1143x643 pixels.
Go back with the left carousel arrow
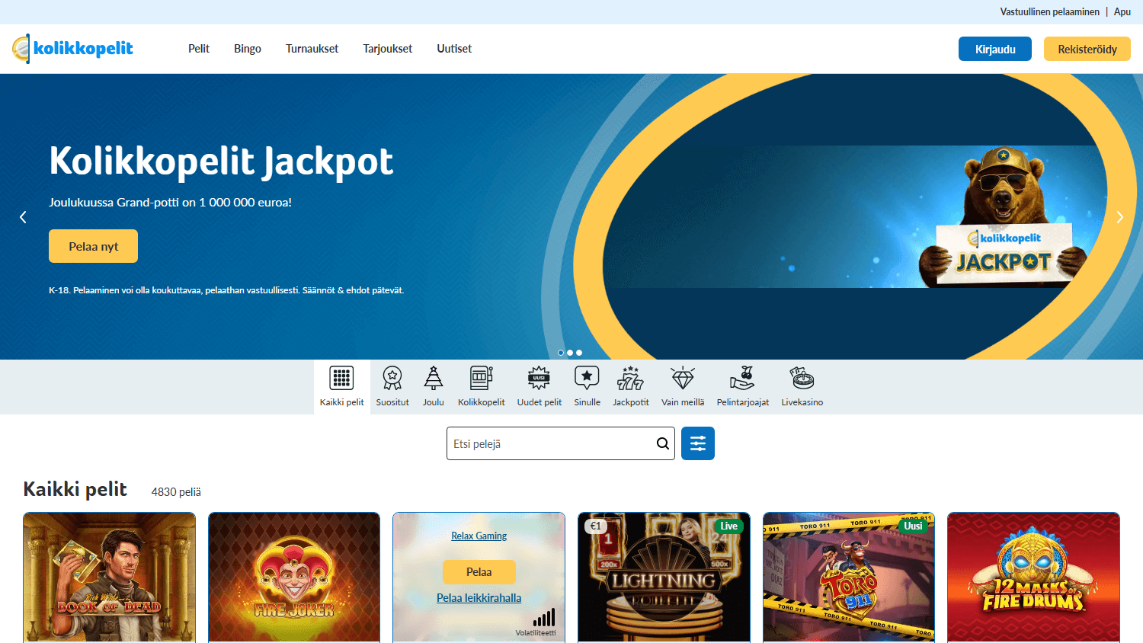[x=23, y=217]
